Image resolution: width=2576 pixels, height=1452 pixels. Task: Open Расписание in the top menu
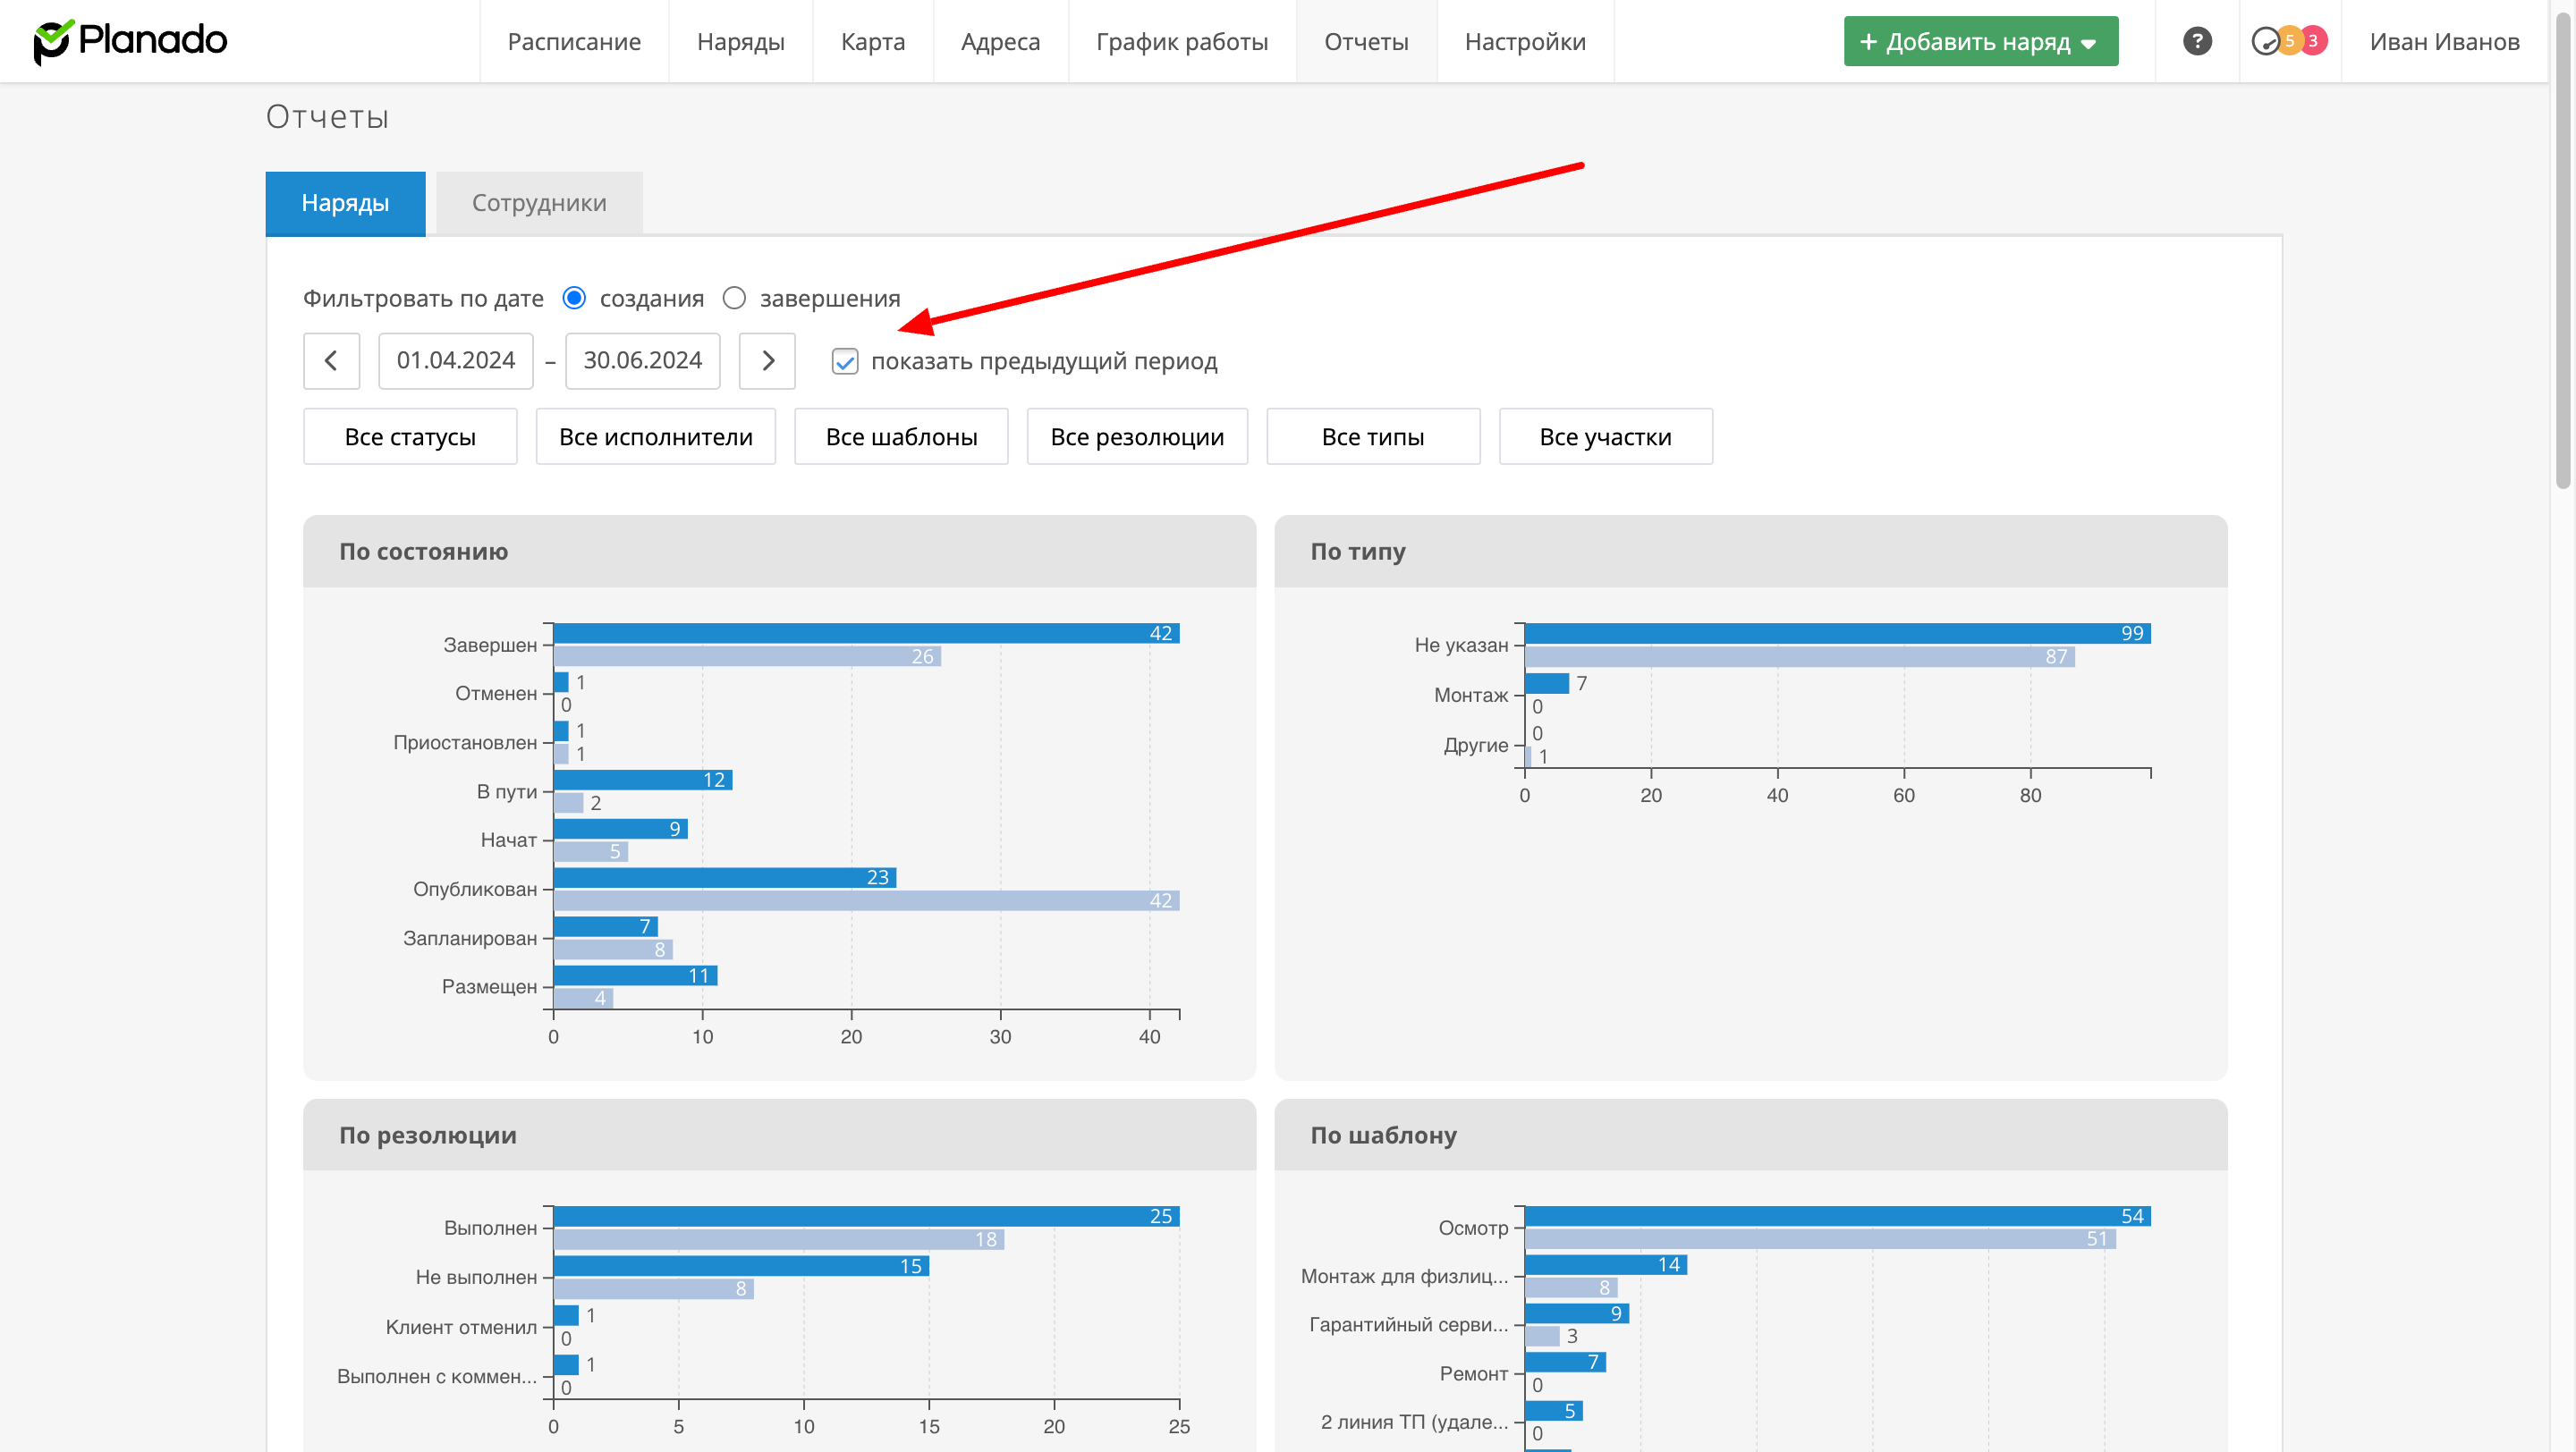[x=574, y=41]
